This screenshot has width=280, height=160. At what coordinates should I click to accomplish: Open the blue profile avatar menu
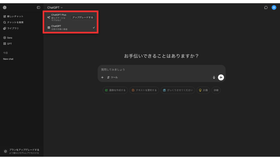pos(274,7)
